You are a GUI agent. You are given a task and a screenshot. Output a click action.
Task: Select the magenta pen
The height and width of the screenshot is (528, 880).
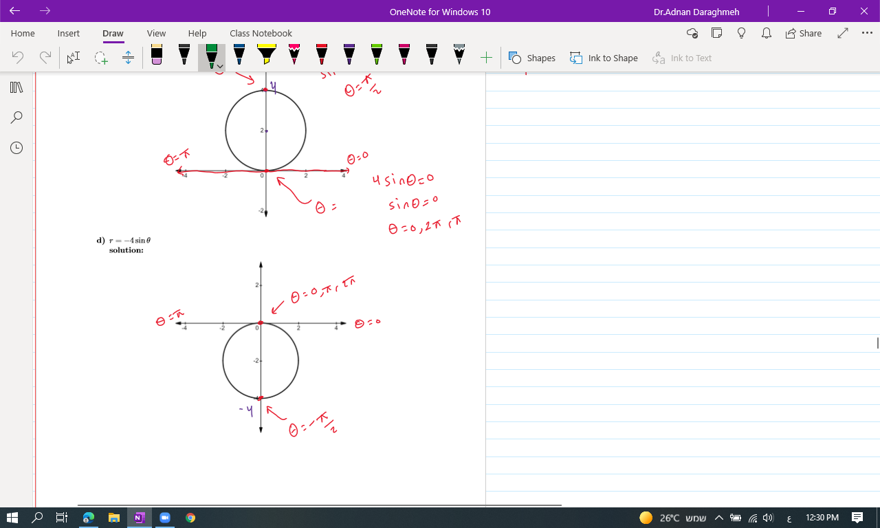(x=404, y=55)
